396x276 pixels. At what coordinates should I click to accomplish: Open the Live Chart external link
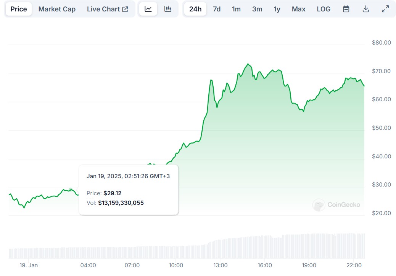pos(107,9)
